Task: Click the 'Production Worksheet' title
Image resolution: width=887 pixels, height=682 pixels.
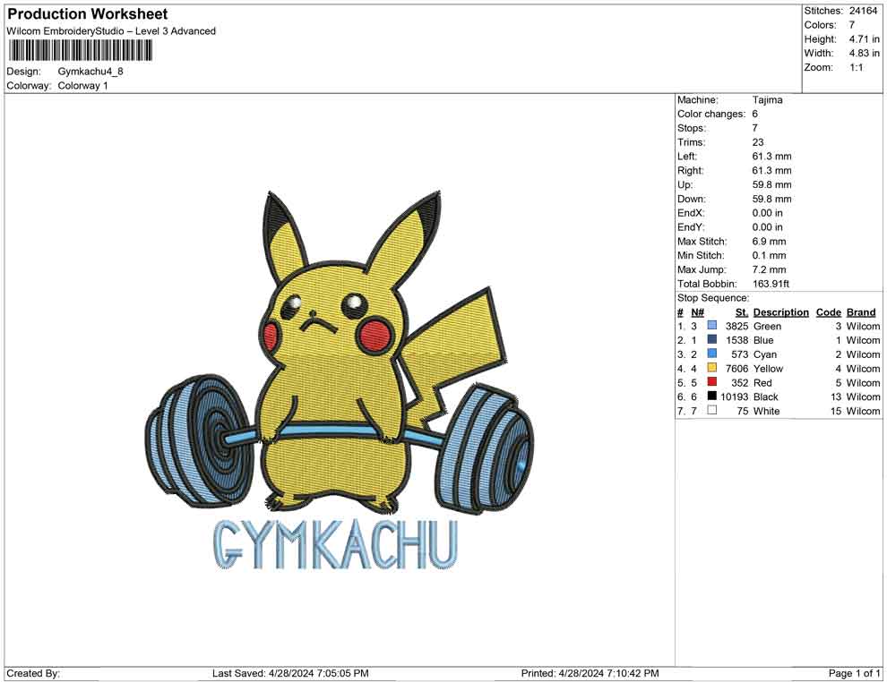Action: (87, 14)
